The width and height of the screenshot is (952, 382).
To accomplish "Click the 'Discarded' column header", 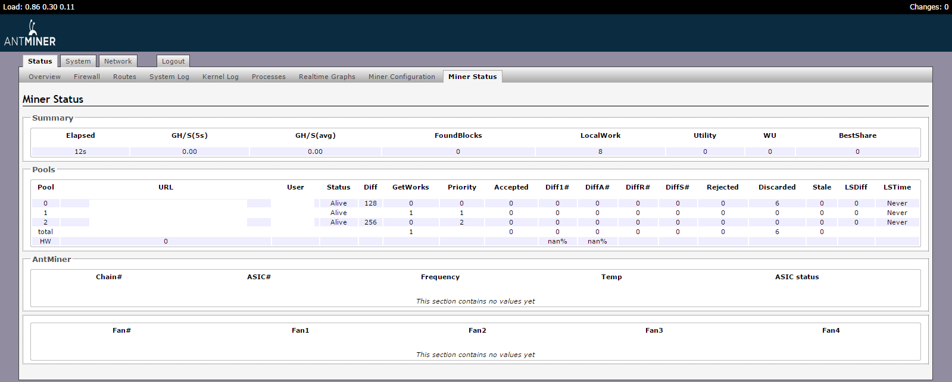I will [x=777, y=187].
